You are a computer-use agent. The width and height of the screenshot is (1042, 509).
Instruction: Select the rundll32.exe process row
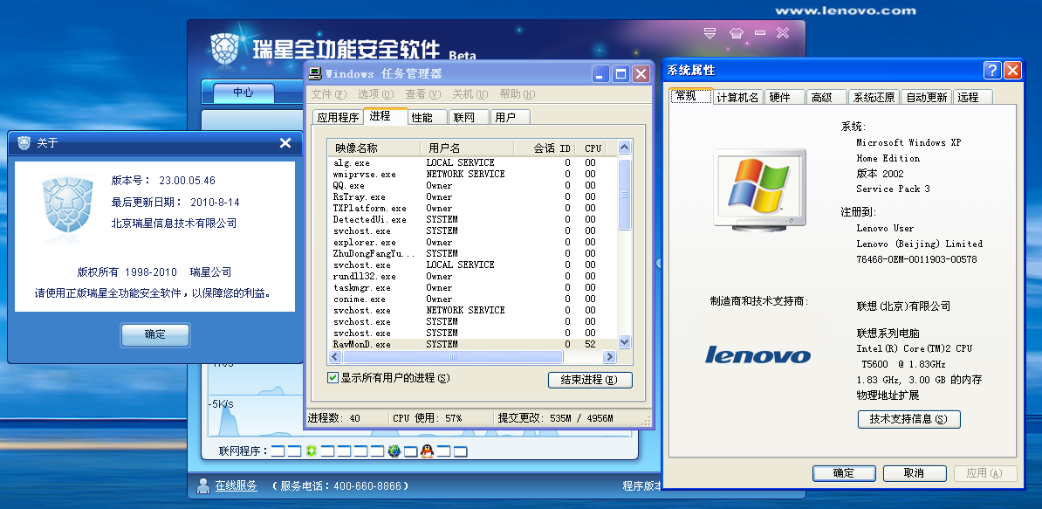point(473,276)
